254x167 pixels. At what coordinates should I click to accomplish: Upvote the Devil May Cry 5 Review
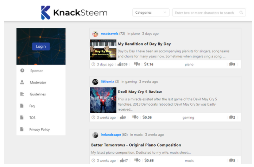(x=122, y=117)
